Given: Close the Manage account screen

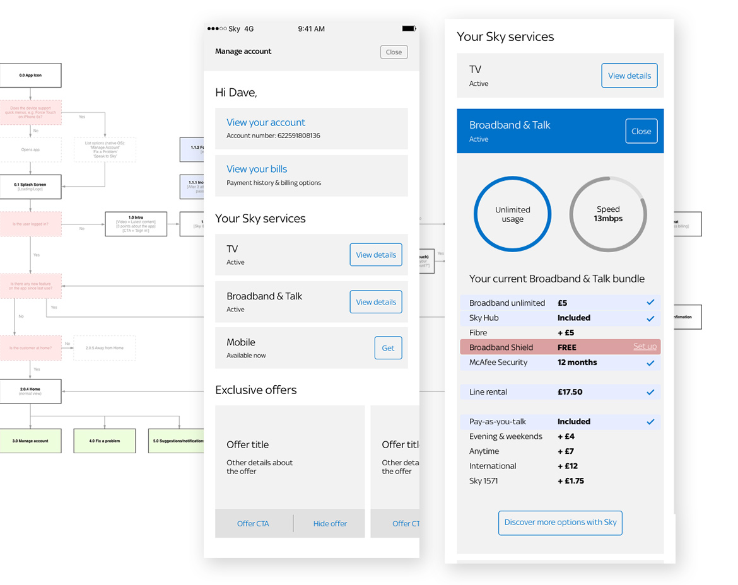Looking at the screenshot, I should 394,52.
